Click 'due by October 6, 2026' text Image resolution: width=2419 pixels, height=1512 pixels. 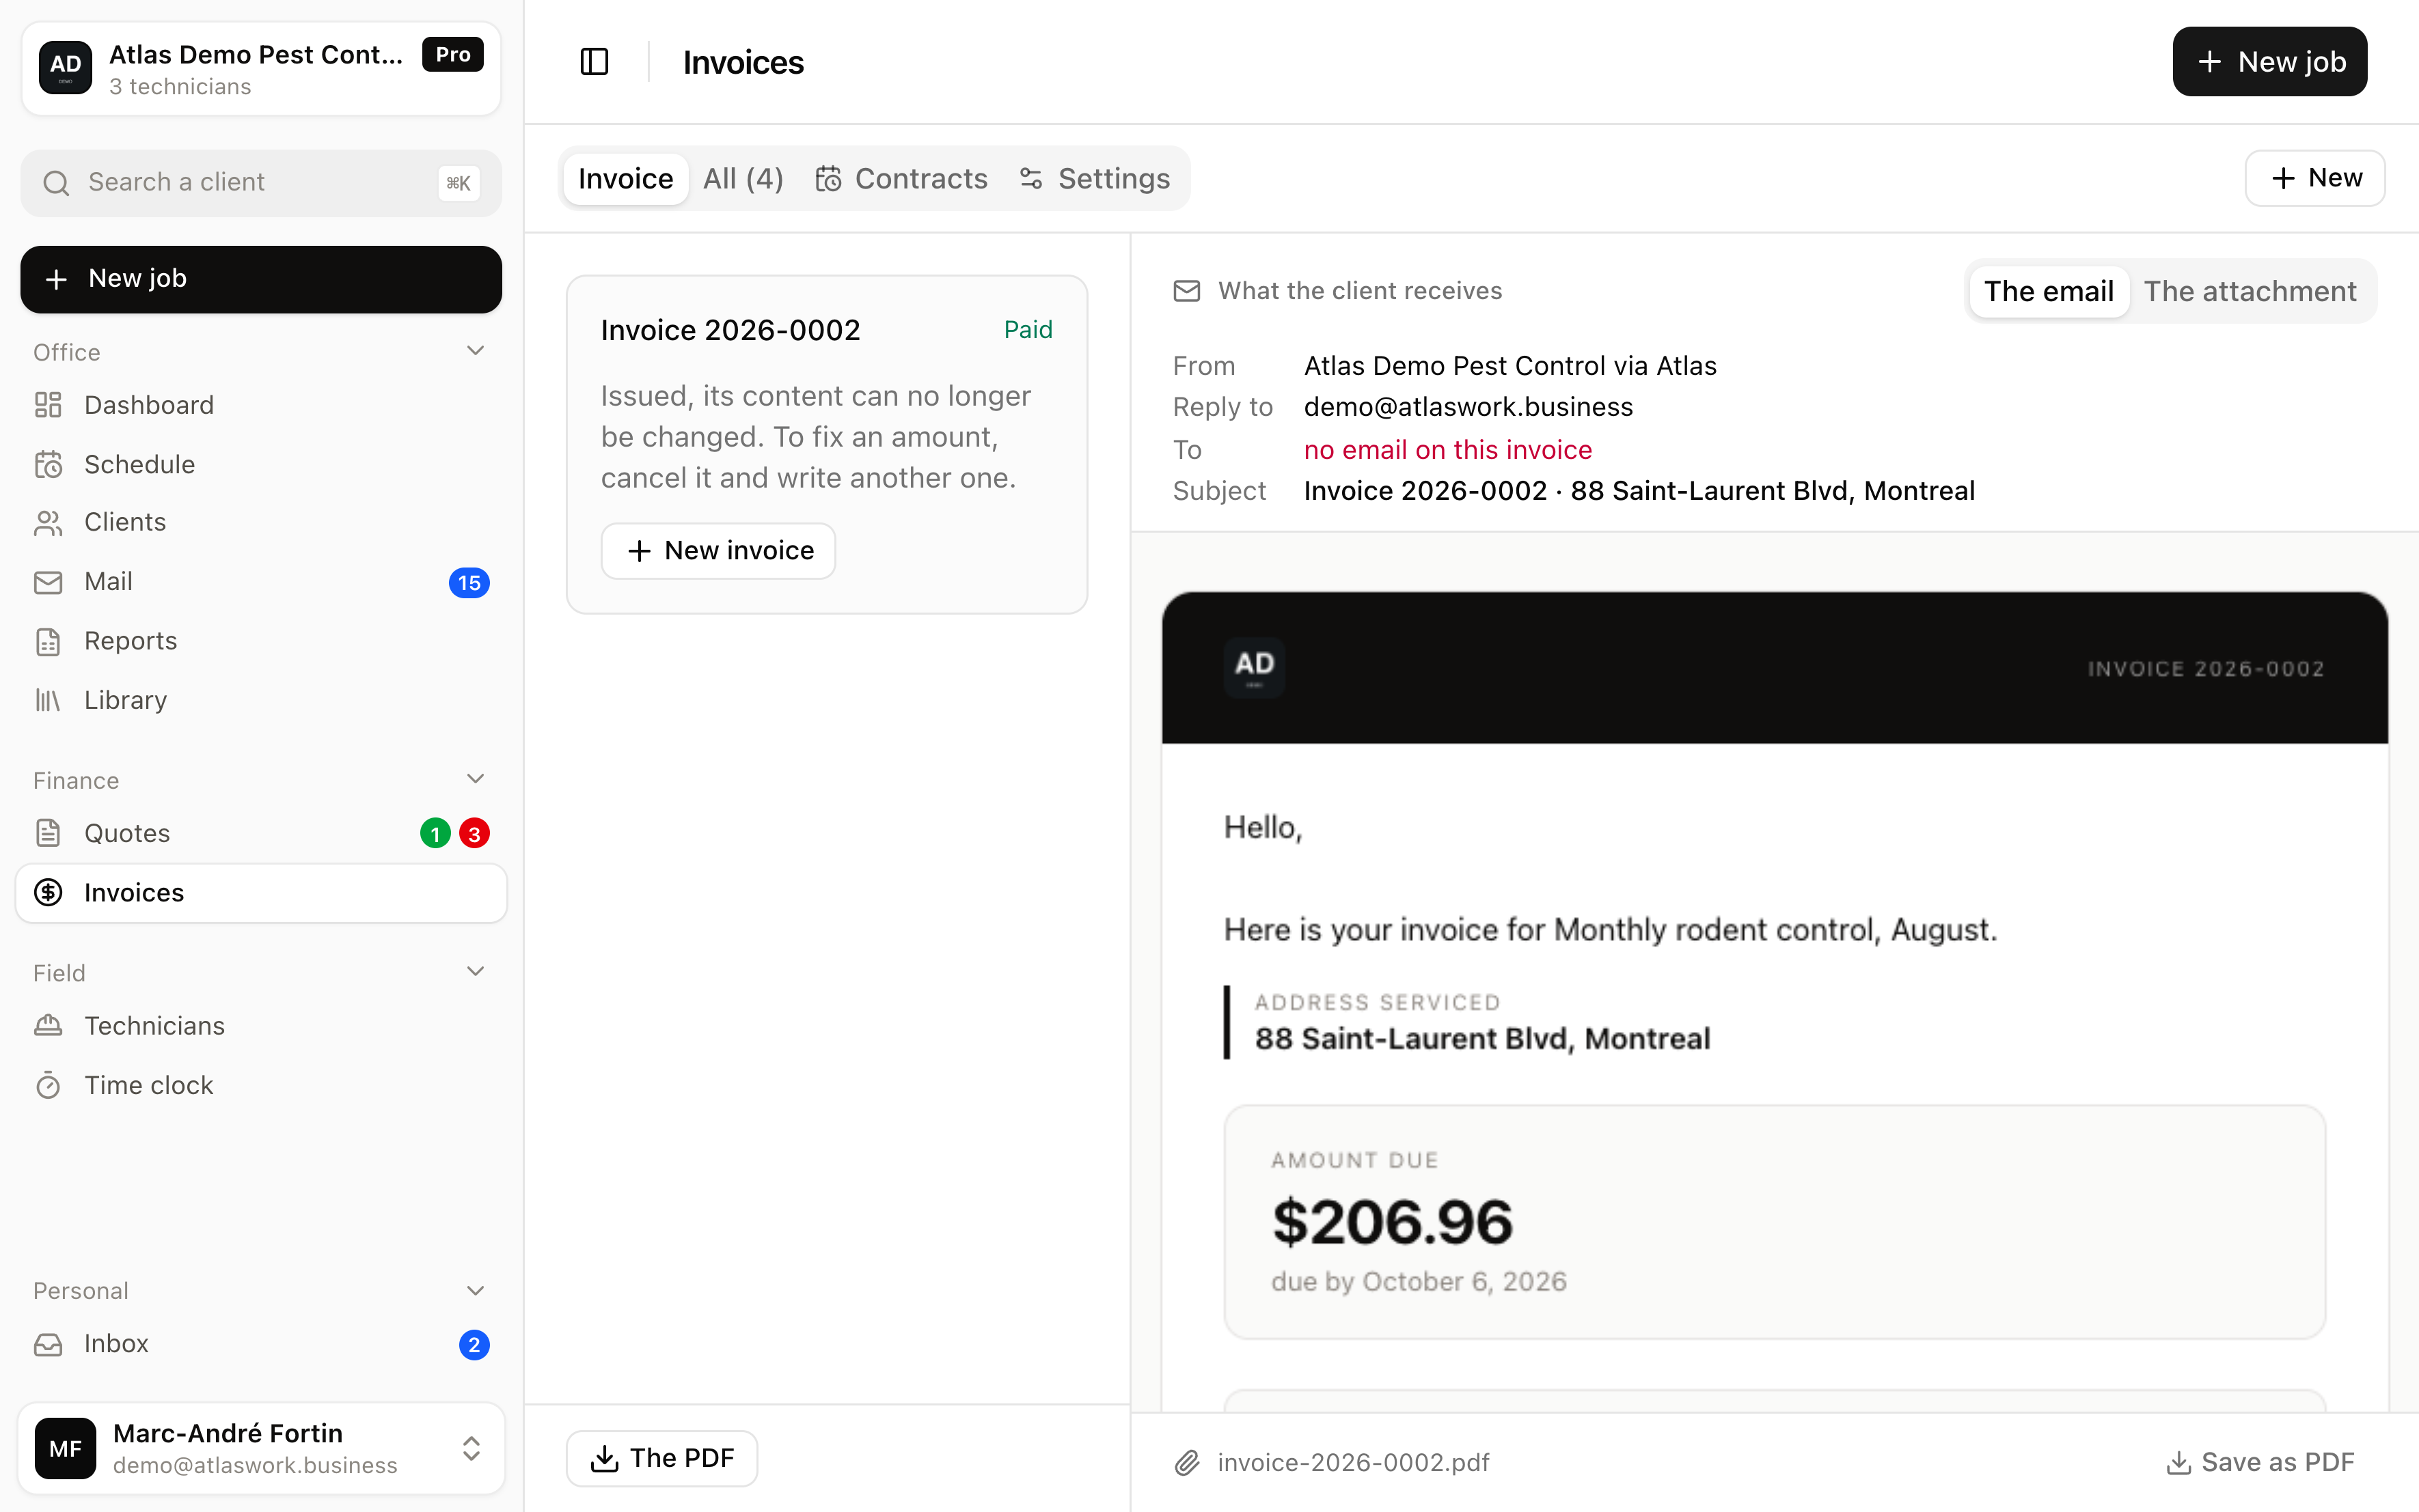1419,1282
